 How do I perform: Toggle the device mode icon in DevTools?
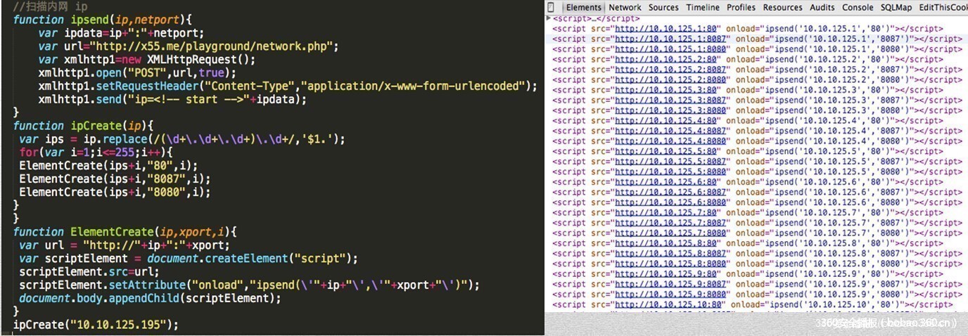tap(552, 7)
